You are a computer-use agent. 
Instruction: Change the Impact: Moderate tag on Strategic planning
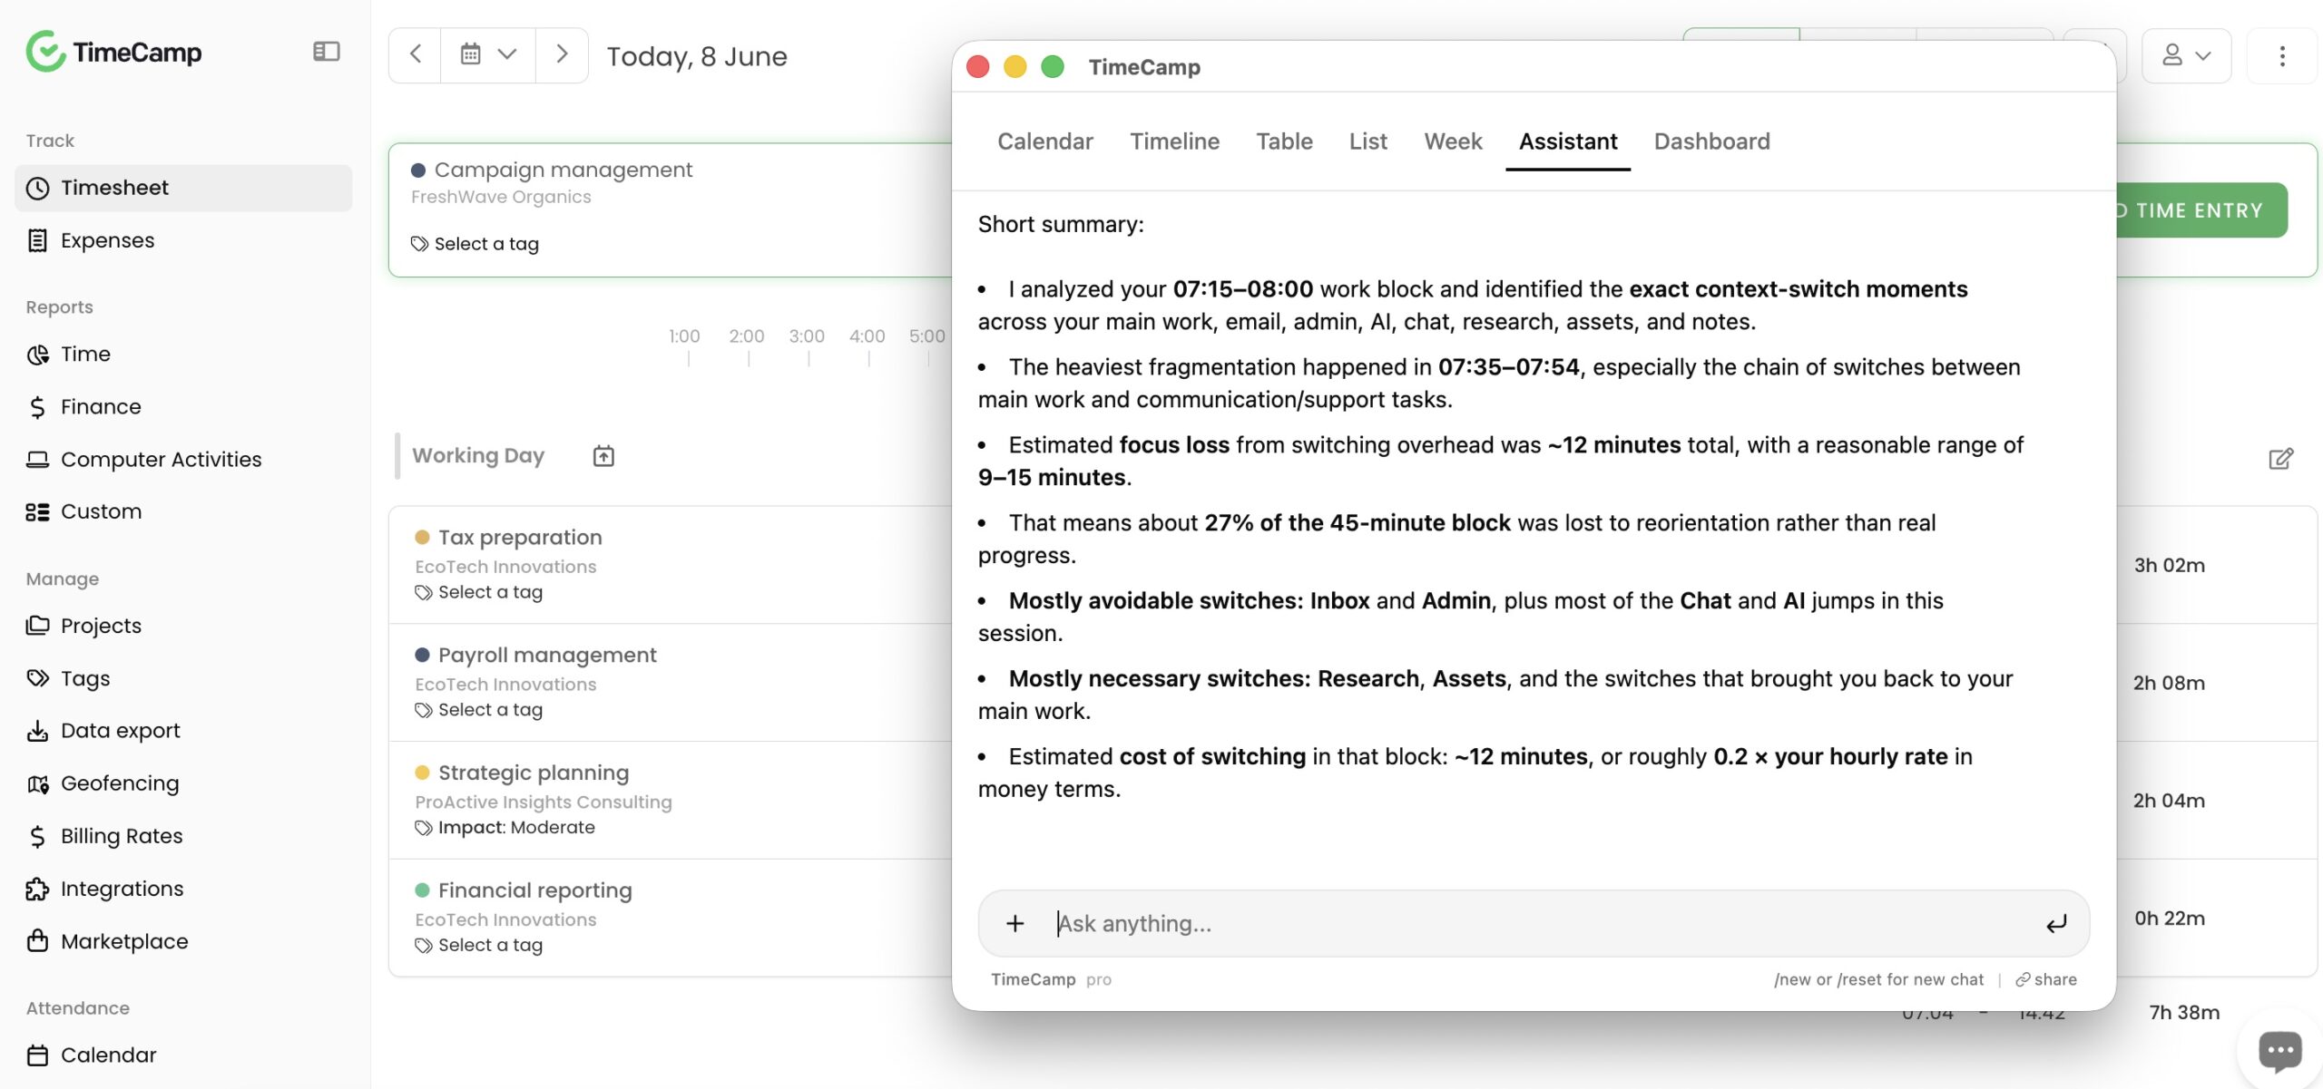click(x=505, y=827)
